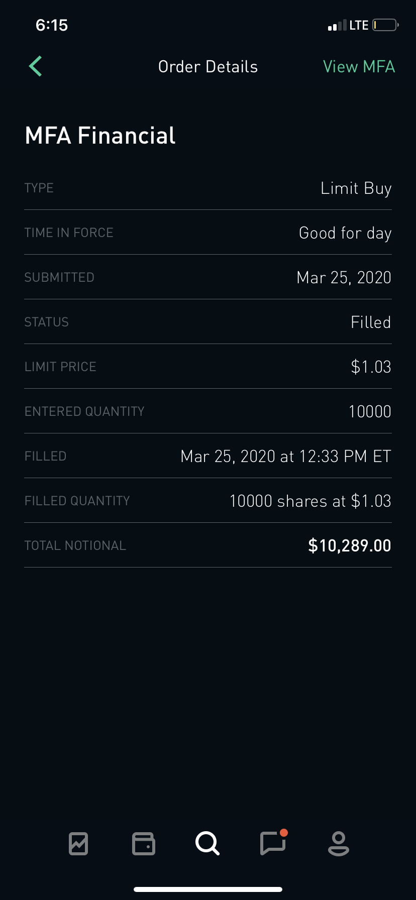Image resolution: width=416 pixels, height=900 pixels.
Task: Open the wallet tab icon
Action: coord(143,843)
